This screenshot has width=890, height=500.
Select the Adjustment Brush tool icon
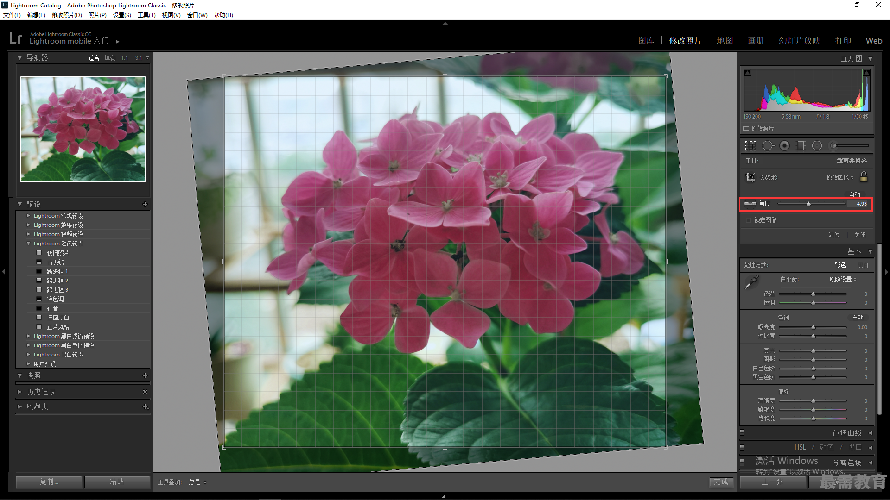pyautogui.click(x=849, y=146)
